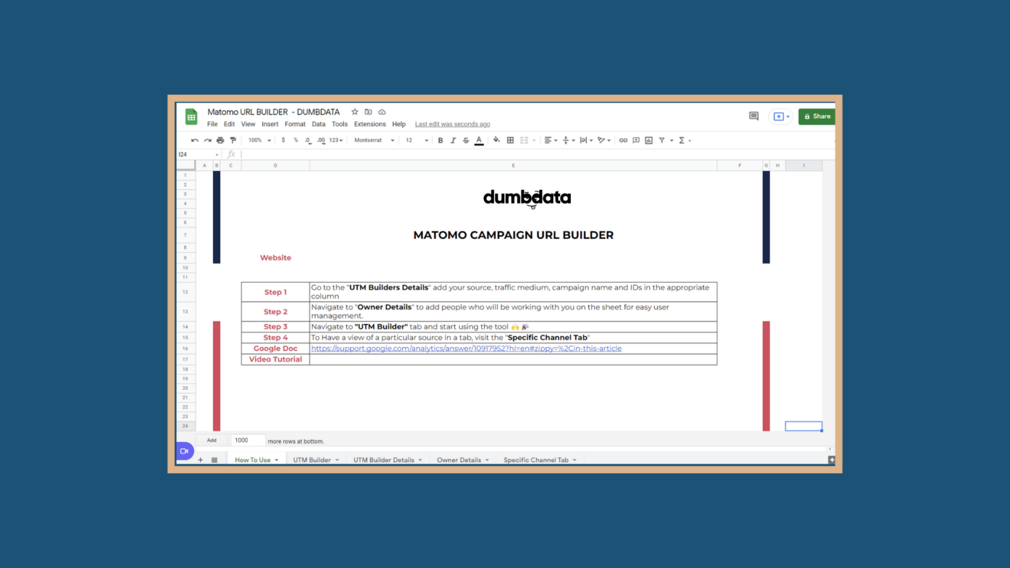Image resolution: width=1010 pixels, height=568 pixels.
Task: Open the Format menu
Action: (295, 124)
